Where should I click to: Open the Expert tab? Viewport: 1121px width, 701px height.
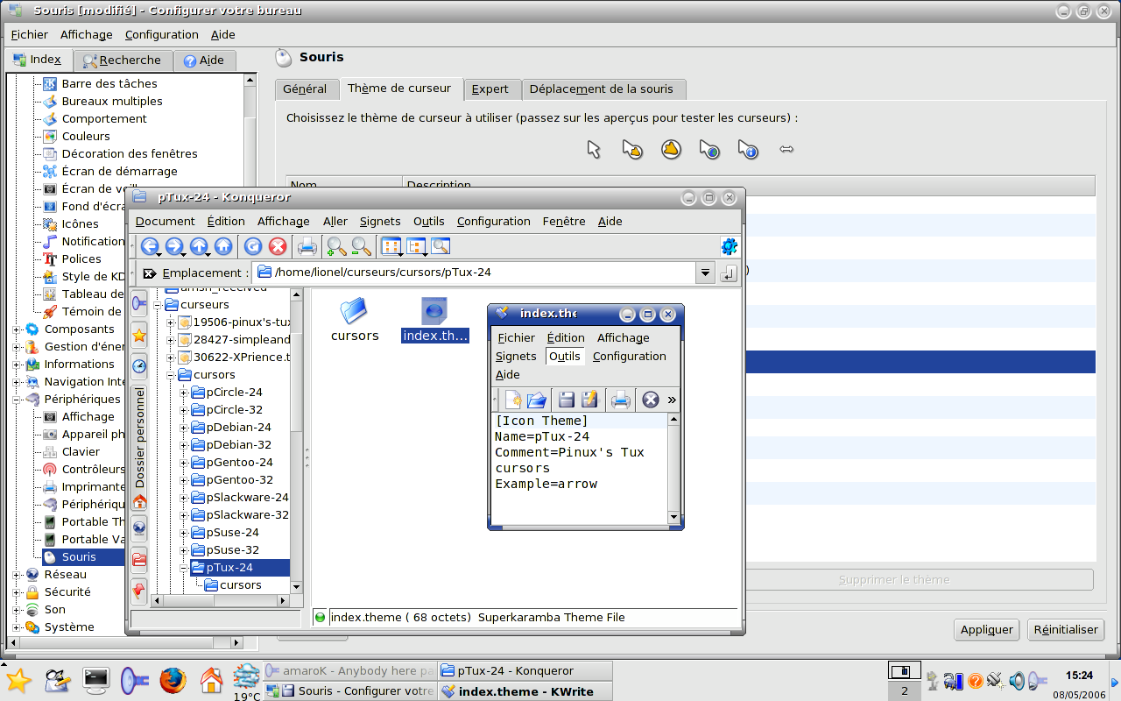coord(490,89)
